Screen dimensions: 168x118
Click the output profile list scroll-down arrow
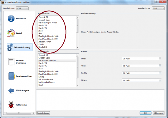[77, 48]
